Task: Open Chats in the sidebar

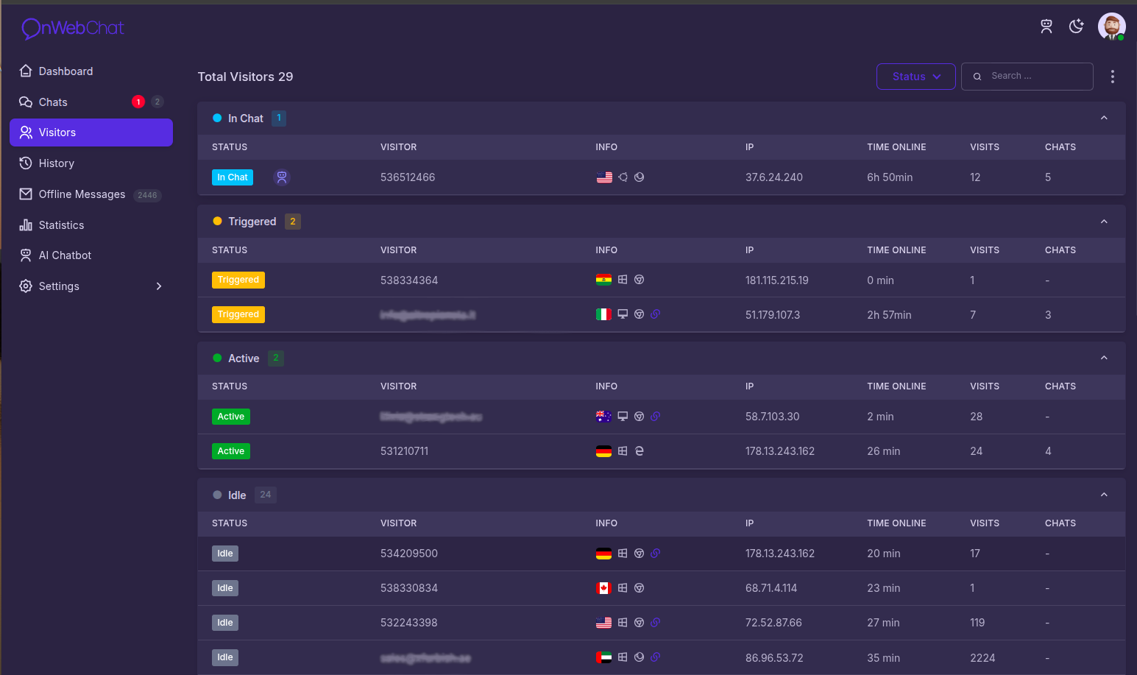Action: [x=53, y=102]
